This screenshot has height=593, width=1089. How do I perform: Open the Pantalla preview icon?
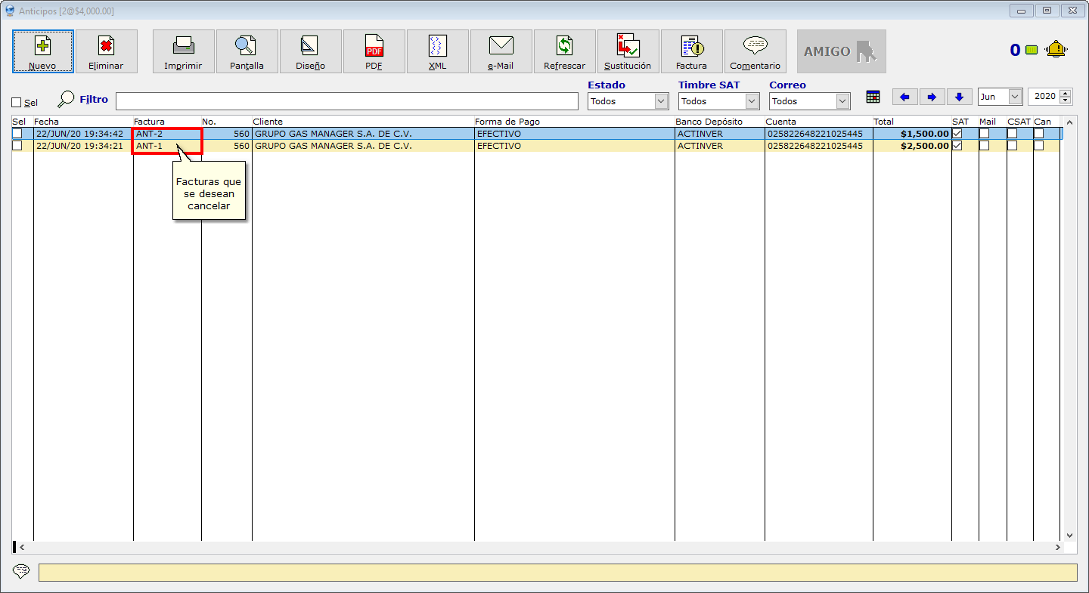[x=247, y=46]
